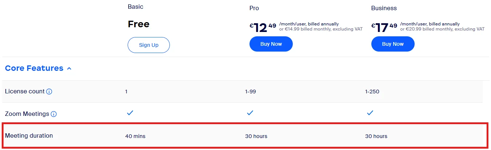The width and height of the screenshot is (491, 150).
Task: Click the 40 mins value for Basic
Action: click(x=135, y=136)
